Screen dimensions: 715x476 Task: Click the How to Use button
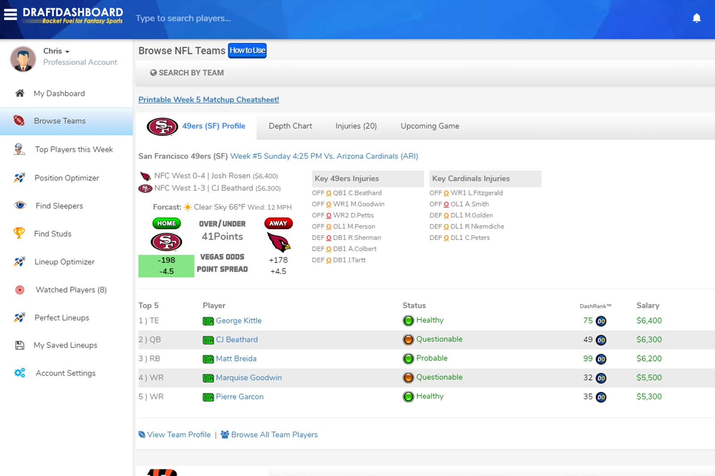coord(247,50)
